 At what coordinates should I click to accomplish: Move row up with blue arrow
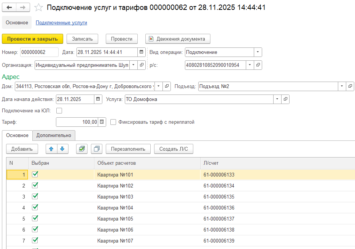(51, 149)
